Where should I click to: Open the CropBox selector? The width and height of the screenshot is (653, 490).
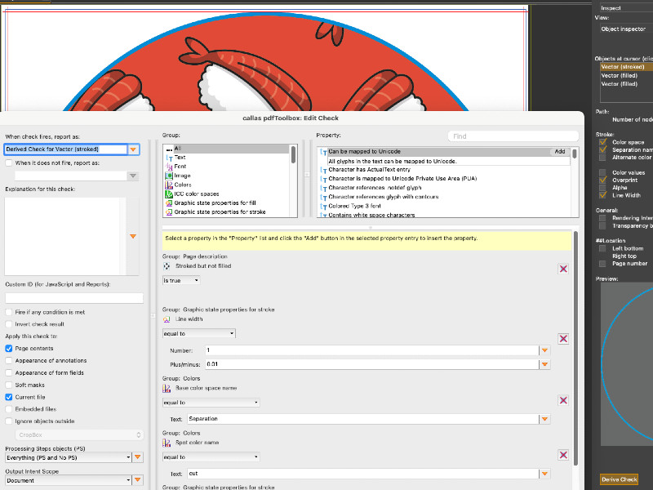click(x=79, y=434)
